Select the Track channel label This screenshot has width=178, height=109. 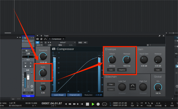(x=28, y=96)
